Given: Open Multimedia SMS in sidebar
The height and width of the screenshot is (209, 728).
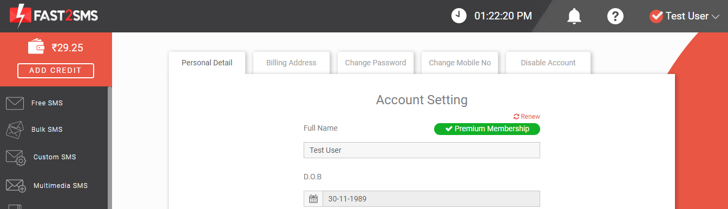Looking at the screenshot, I should click(61, 186).
